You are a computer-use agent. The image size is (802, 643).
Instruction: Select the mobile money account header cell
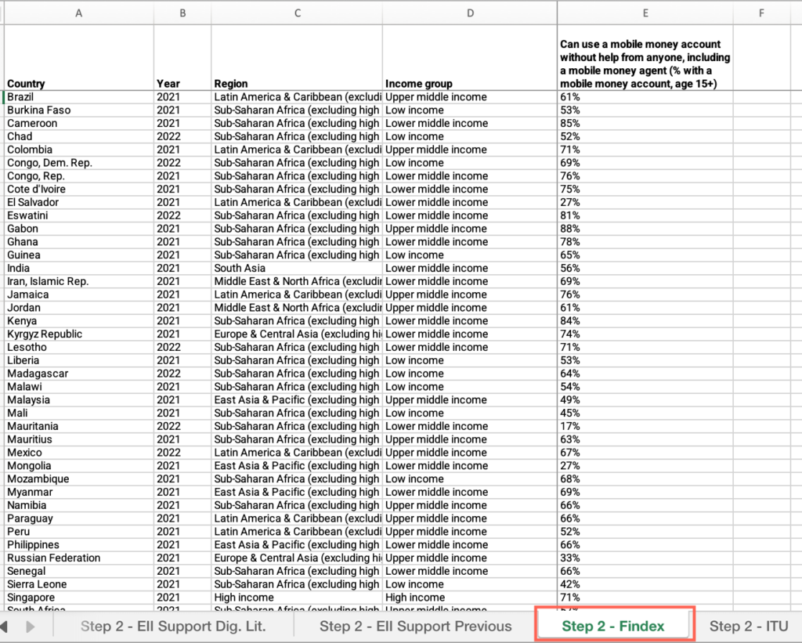[x=645, y=58]
